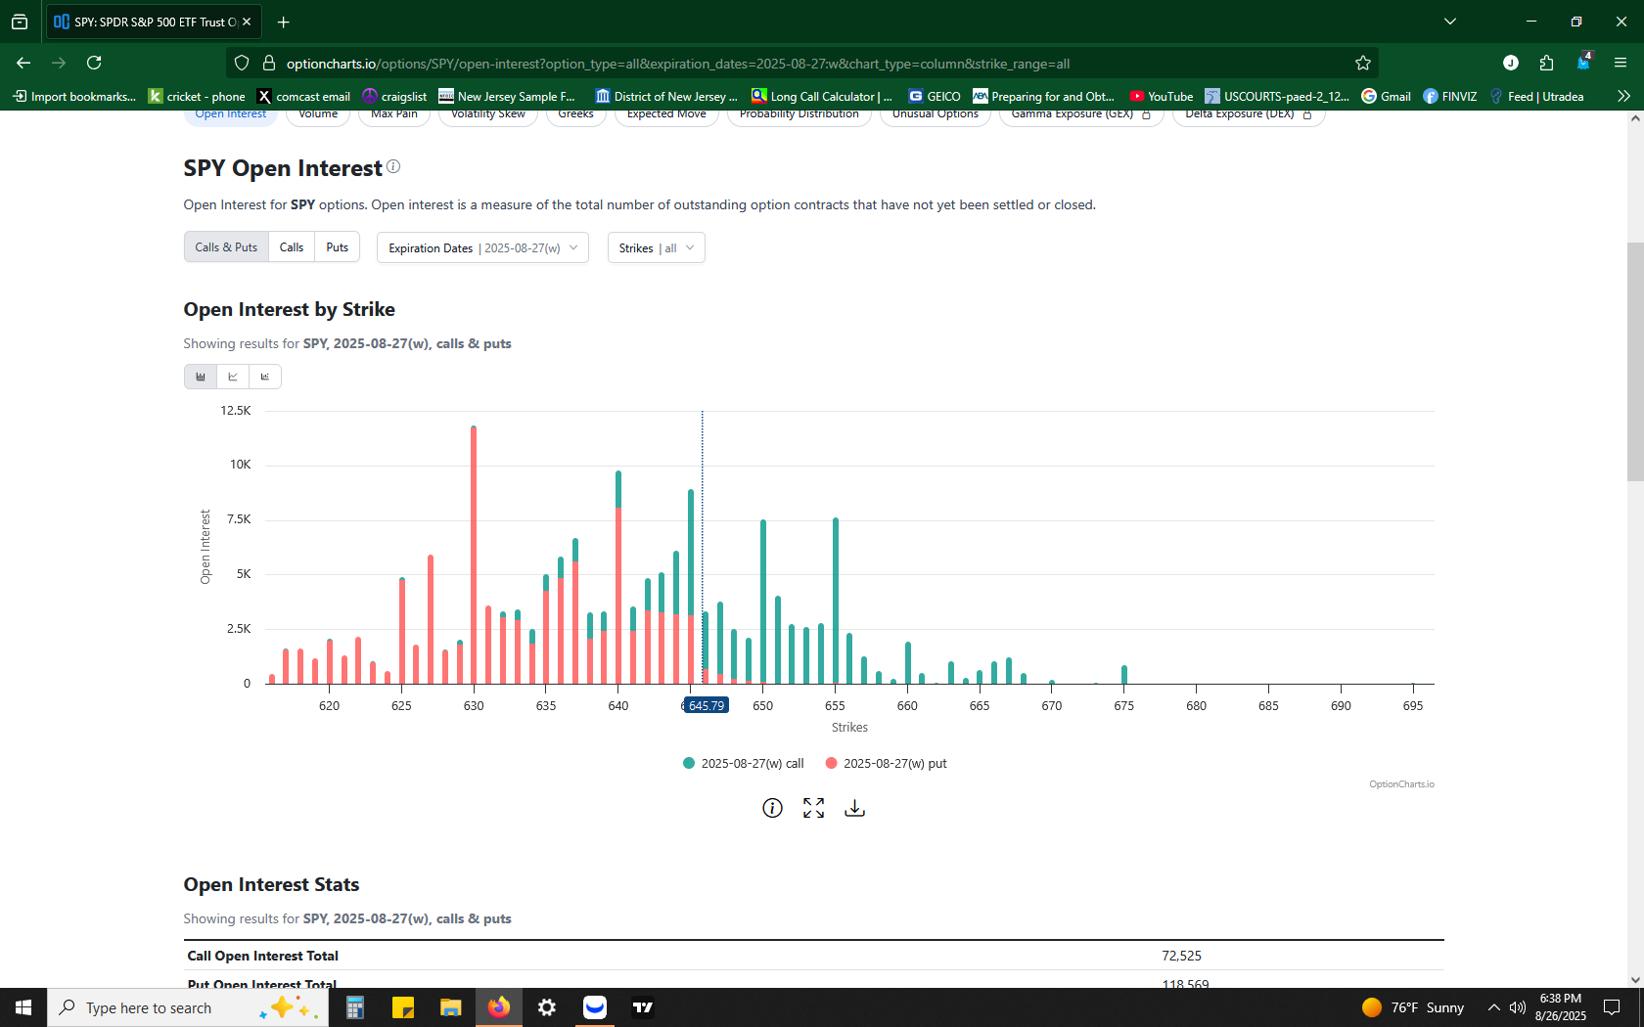Screen dimensions: 1644x1027
Task: Open the Probability Distribution tab
Action: pyautogui.click(x=799, y=114)
